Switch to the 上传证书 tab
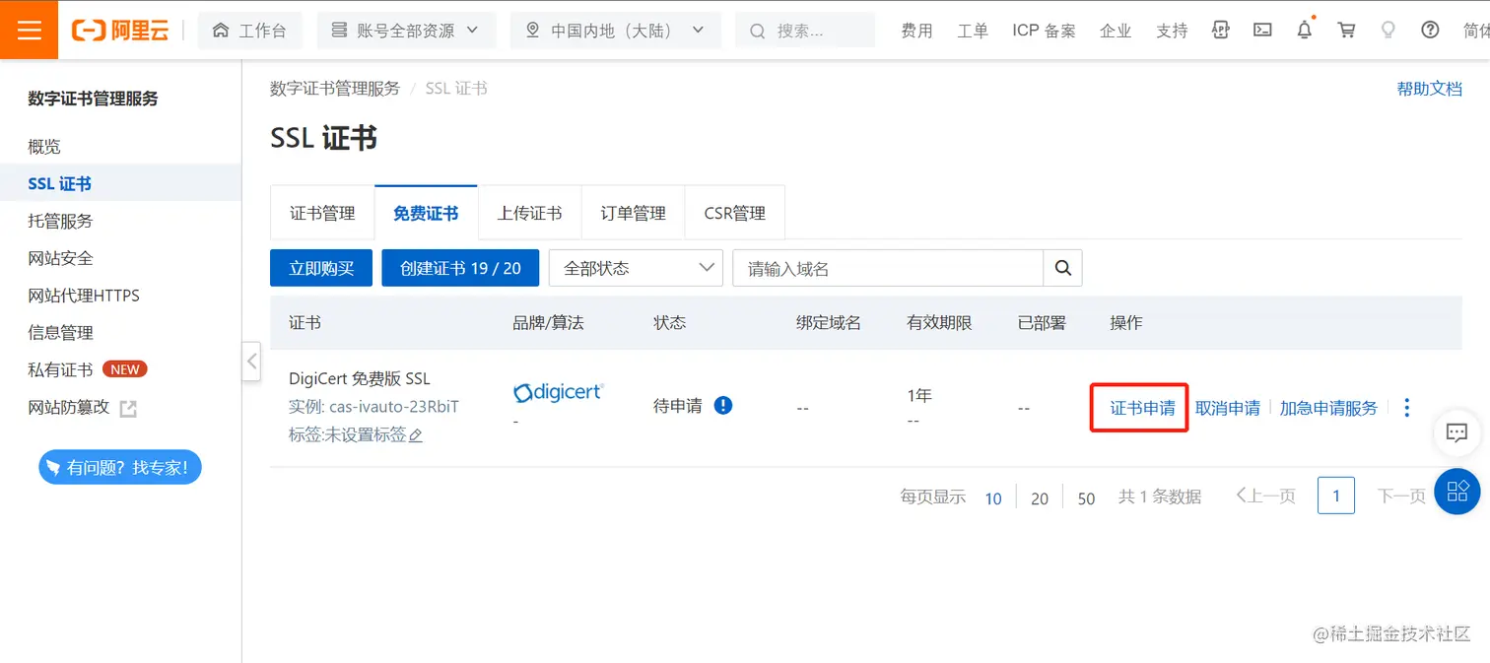 [529, 213]
